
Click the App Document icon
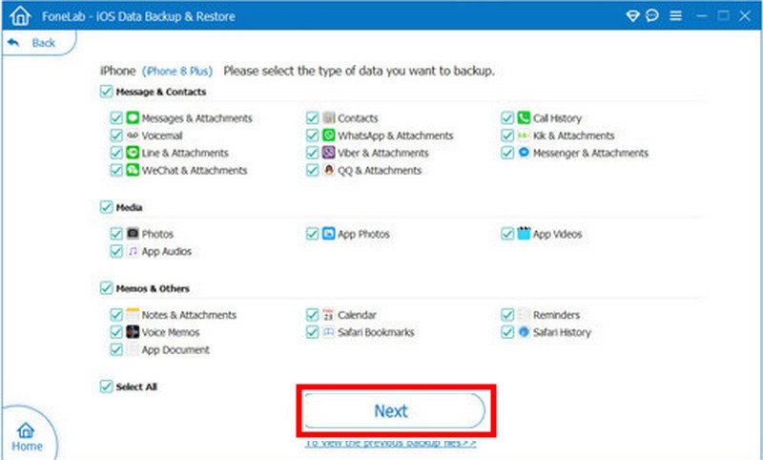point(133,349)
